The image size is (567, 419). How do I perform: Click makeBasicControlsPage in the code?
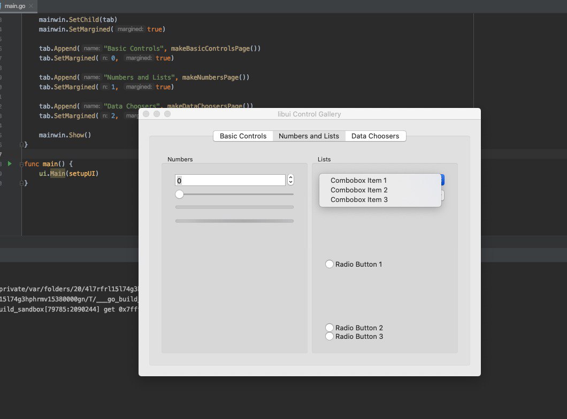[x=211, y=49]
